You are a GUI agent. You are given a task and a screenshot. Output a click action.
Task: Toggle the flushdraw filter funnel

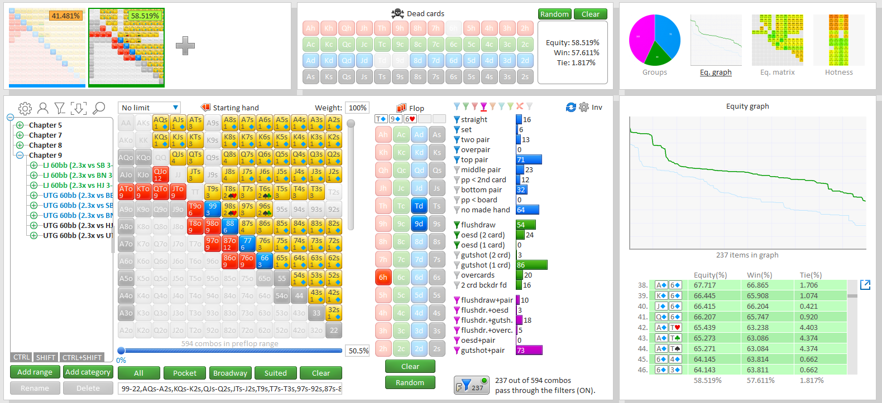coord(457,225)
